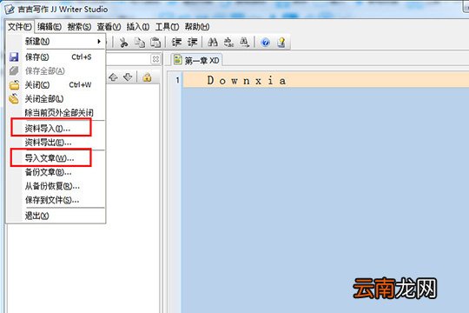Choose 保存(S) from the file menu

tap(56, 57)
